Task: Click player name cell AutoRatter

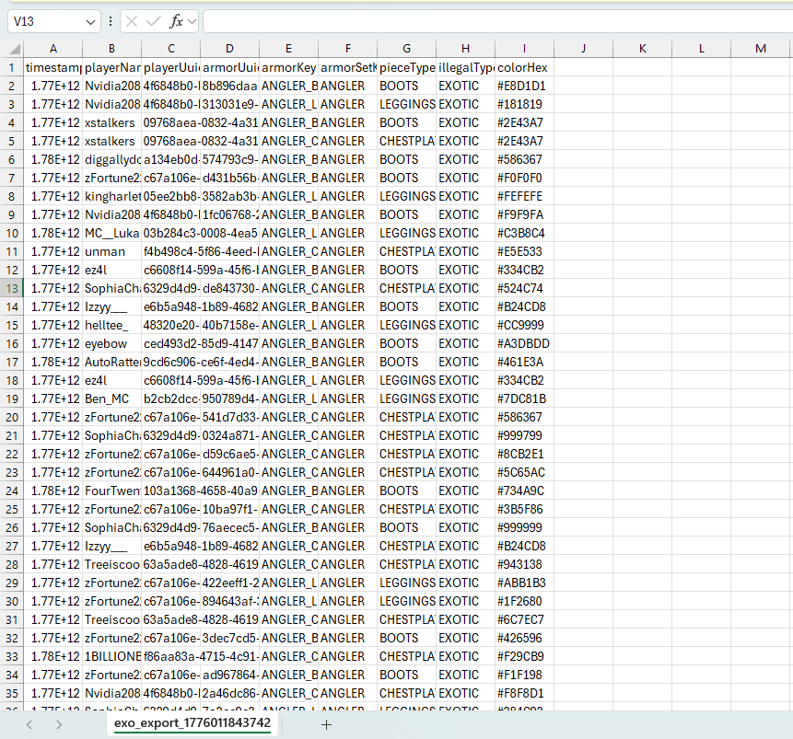Action: 111,362
